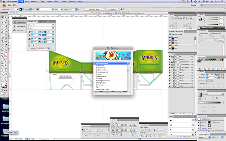Image resolution: width=226 pixels, height=141 pixels.
Task: Expand the Outside Bleed sublayer
Action: pyautogui.click(x=177, y=65)
